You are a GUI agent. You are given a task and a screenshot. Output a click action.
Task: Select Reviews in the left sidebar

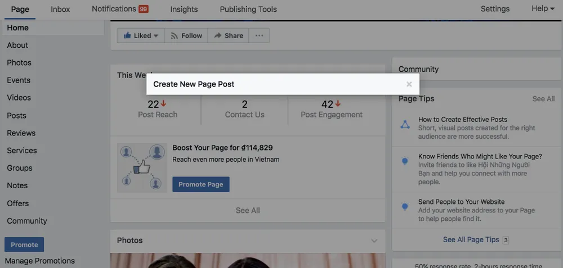(x=21, y=133)
